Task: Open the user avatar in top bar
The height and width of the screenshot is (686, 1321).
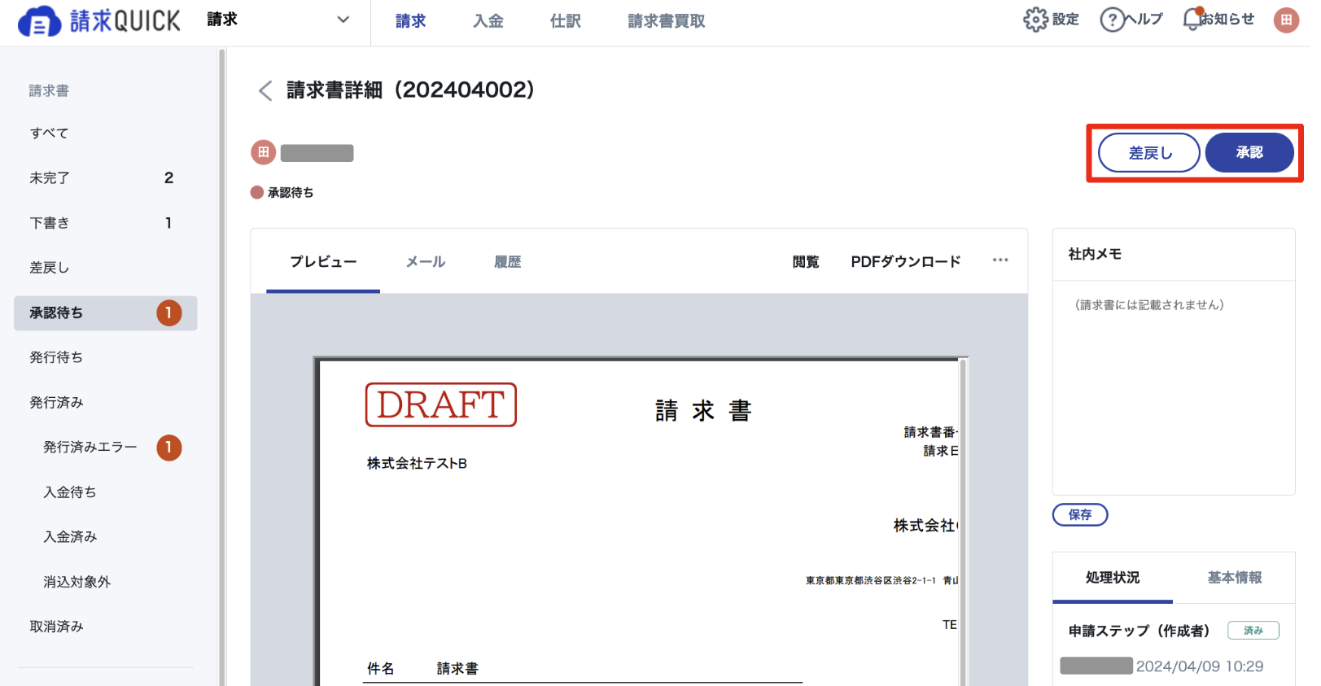Action: point(1286,20)
